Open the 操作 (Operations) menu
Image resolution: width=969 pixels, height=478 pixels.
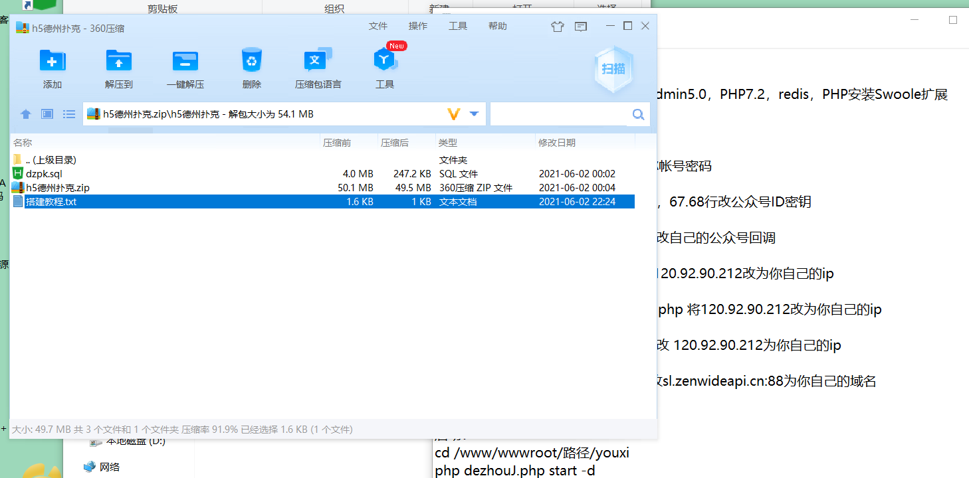[x=418, y=26]
